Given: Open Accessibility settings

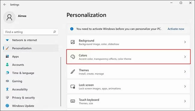Looking at the screenshot, I should [31, 89].
